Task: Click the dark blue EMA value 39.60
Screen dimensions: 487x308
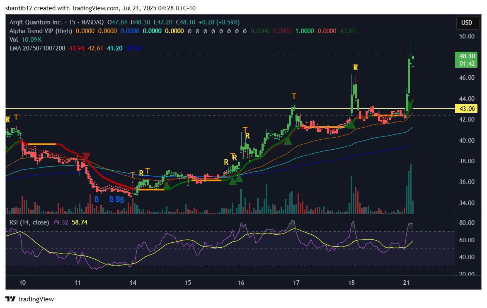Action: point(134,48)
